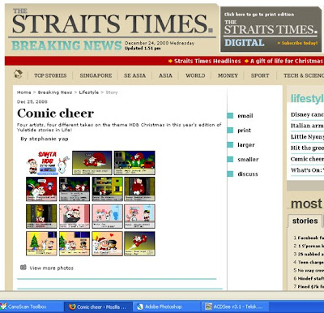Select the stories tab under most
Viewport: 324px width, 313px height.
pyautogui.click(x=305, y=221)
